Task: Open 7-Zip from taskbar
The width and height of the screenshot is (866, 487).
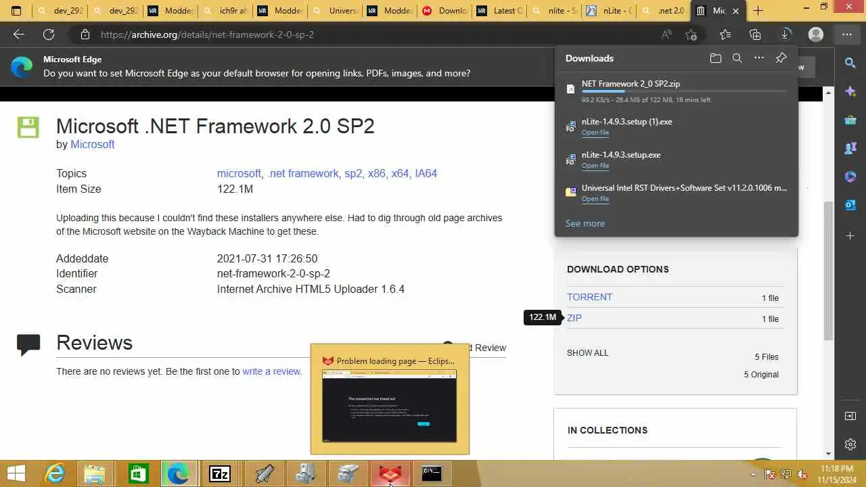Action: coord(220,473)
